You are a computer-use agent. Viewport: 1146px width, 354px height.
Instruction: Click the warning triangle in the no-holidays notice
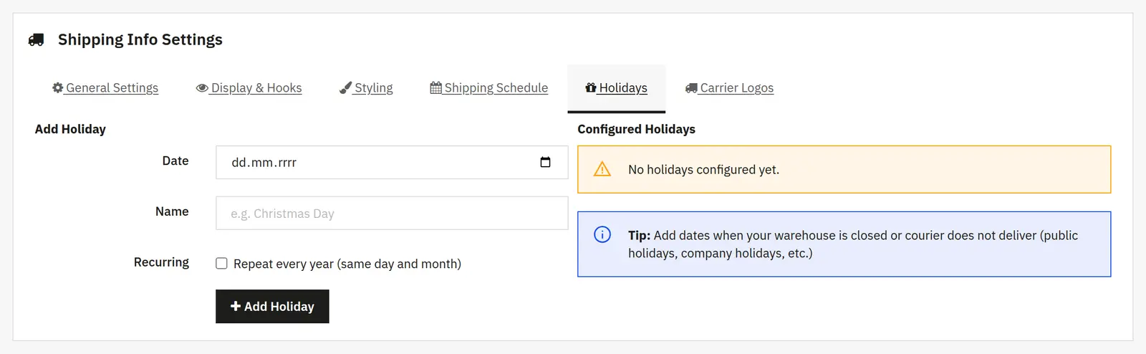pyautogui.click(x=602, y=169)
